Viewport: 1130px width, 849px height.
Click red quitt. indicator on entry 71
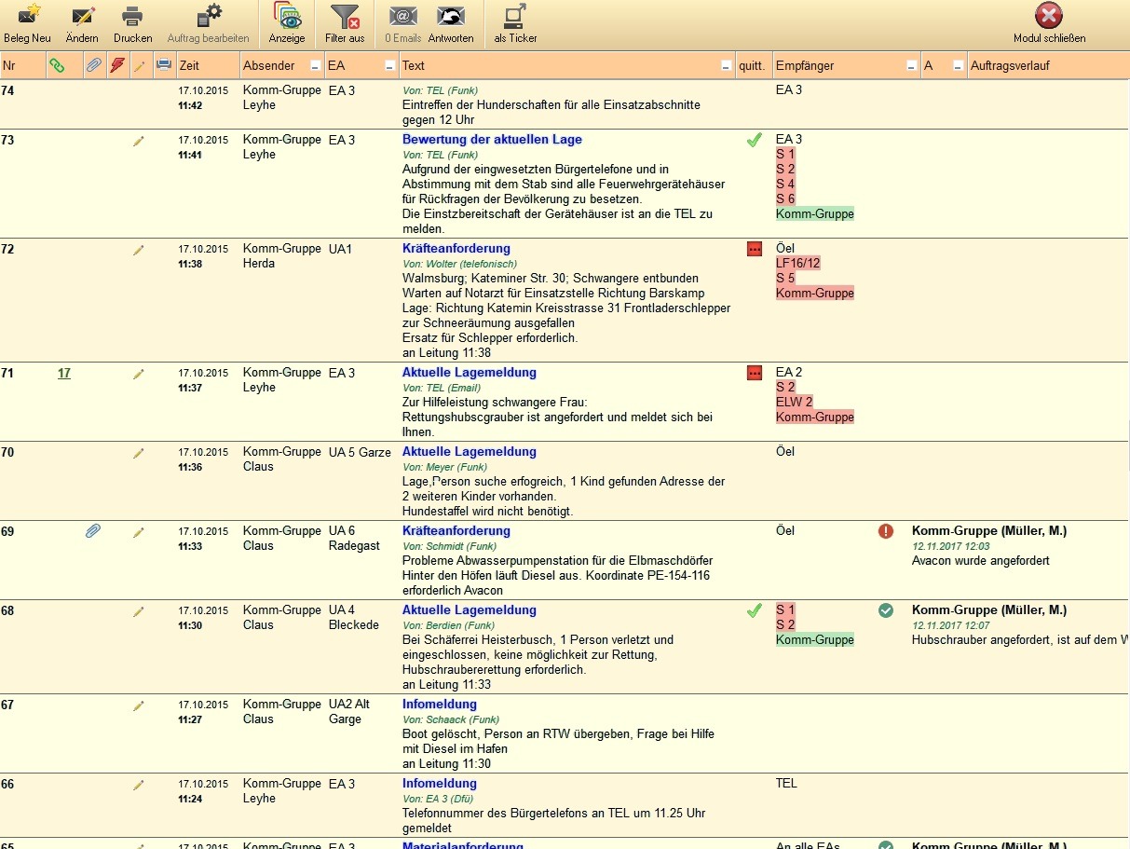754,374
